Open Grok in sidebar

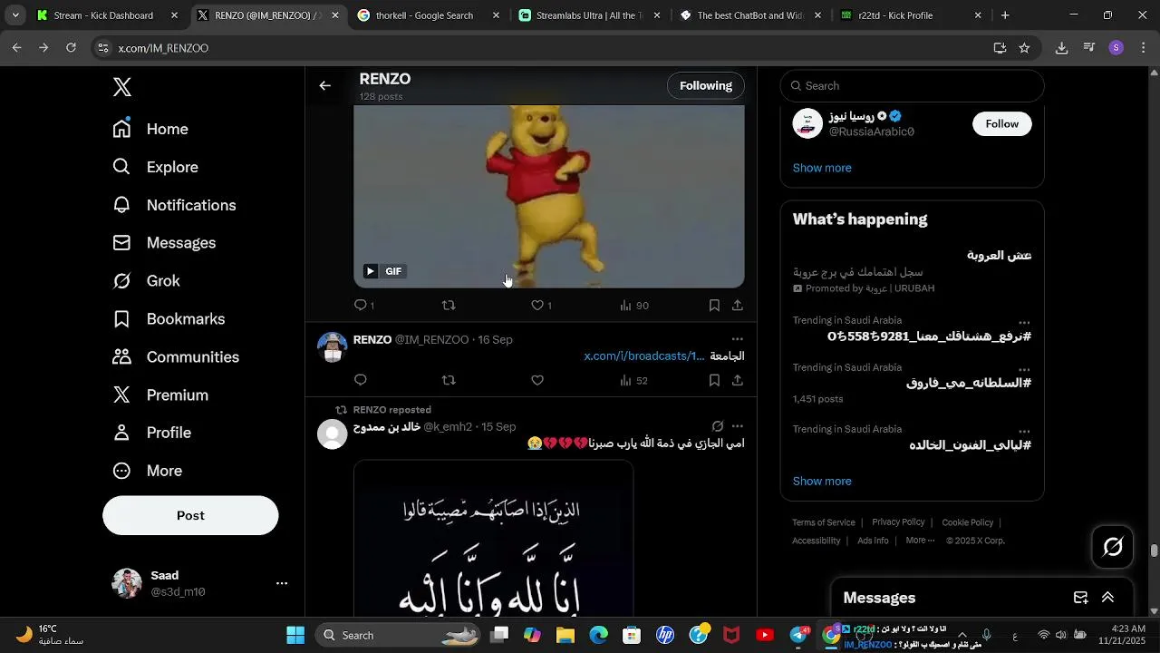(x=146, y=281)
